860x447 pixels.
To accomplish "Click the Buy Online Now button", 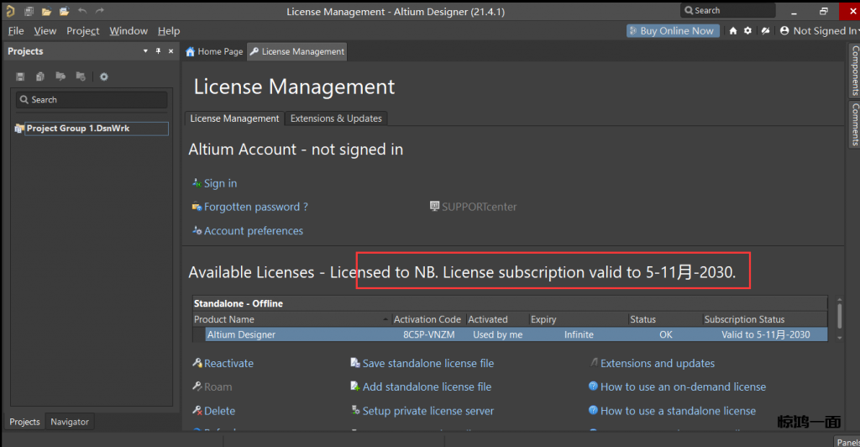I will [671, 31].
